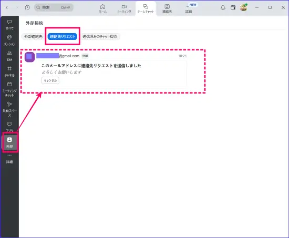Image resolution: width=289 pixels, height=238 pixels.
Task: Cancel the contact request with キャンセル button
Action: tap(50, 80)
